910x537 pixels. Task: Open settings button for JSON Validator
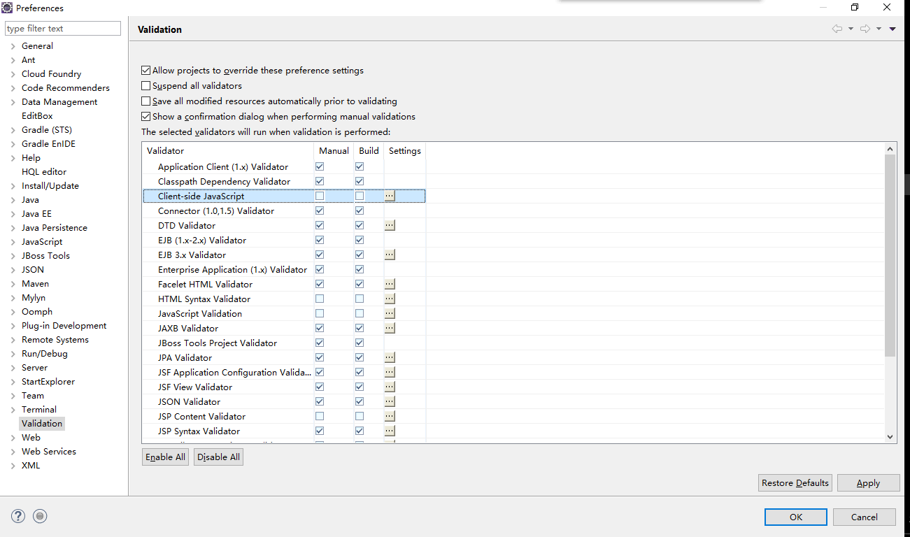tap(390, 402)
